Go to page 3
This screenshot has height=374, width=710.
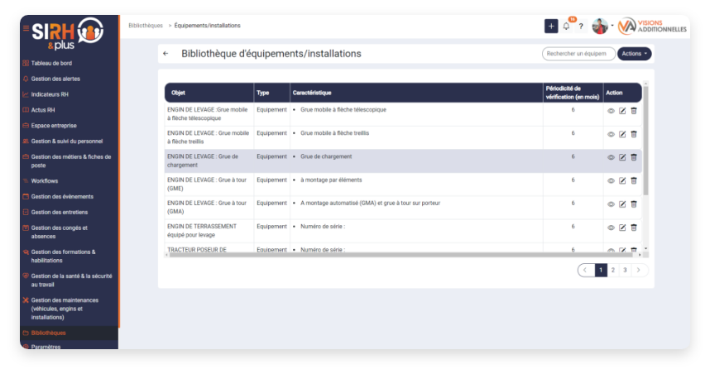click(625, 271)
